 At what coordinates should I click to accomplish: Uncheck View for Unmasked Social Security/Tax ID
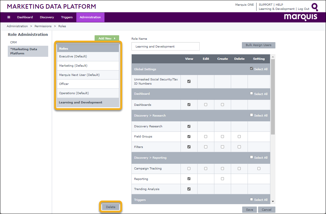point(189,81)
